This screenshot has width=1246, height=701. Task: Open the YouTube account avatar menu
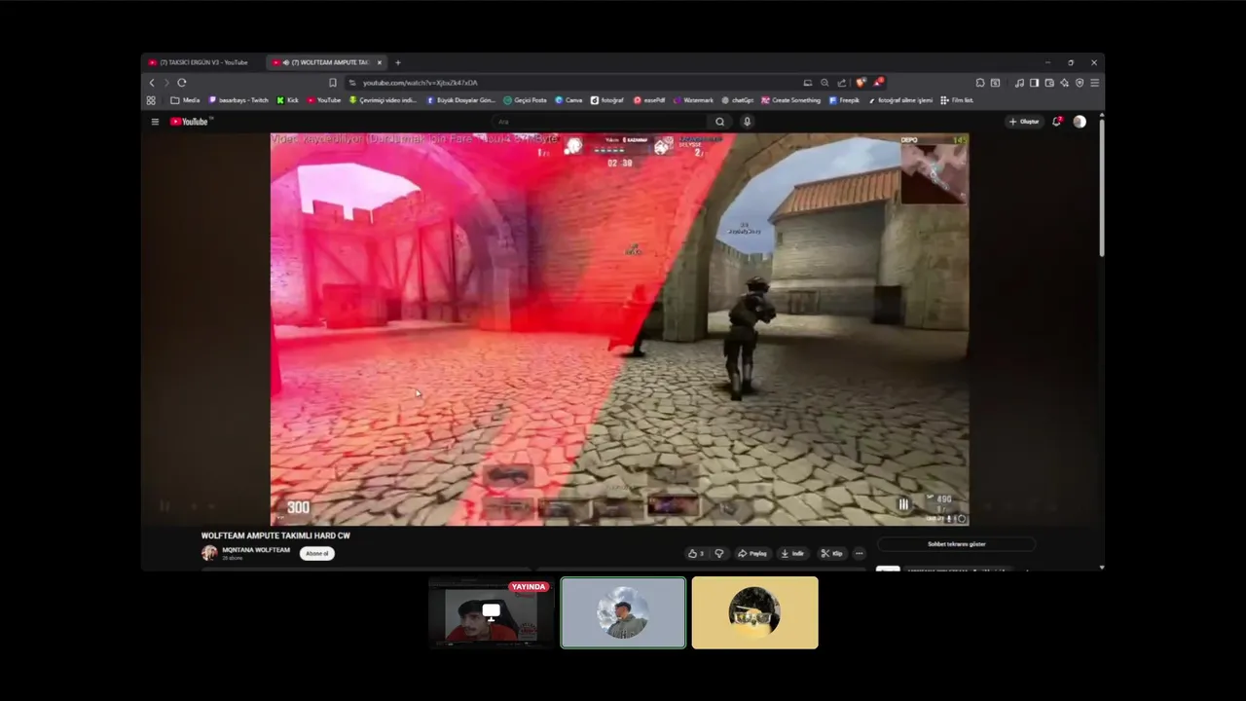pyautogui.click(x=1080, y=122)
